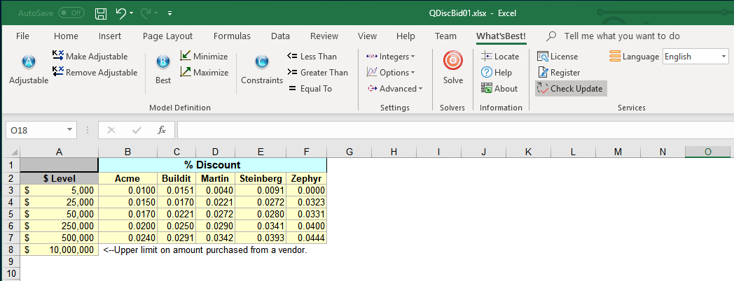Click the Locate tool
The width and height of the screenshot is (734, 281).
point(500,57)
